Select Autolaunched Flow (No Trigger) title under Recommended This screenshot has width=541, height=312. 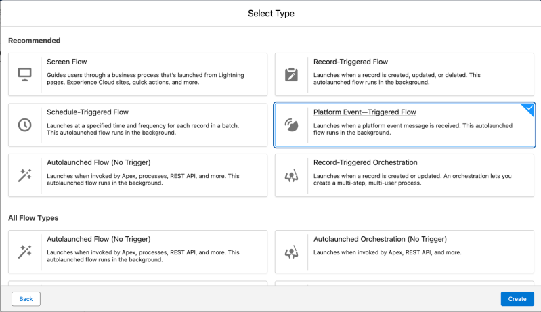coord(99,162)
